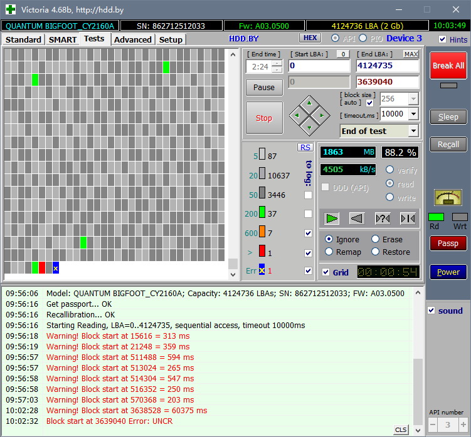Disable the sound checkbox
Image resolution: width=471 pixels, height=437 pixels.
coord(431,311)
